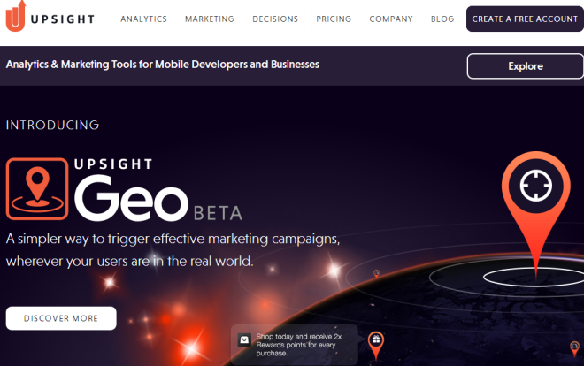584x366 pixels.
Task: Click the Shop today rewards notification
Action: [295, 345]
